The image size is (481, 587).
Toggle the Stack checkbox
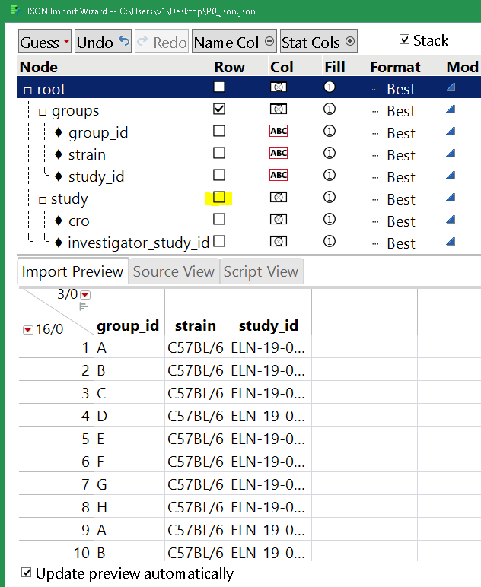pyautogui.click(x=405, y=40)
